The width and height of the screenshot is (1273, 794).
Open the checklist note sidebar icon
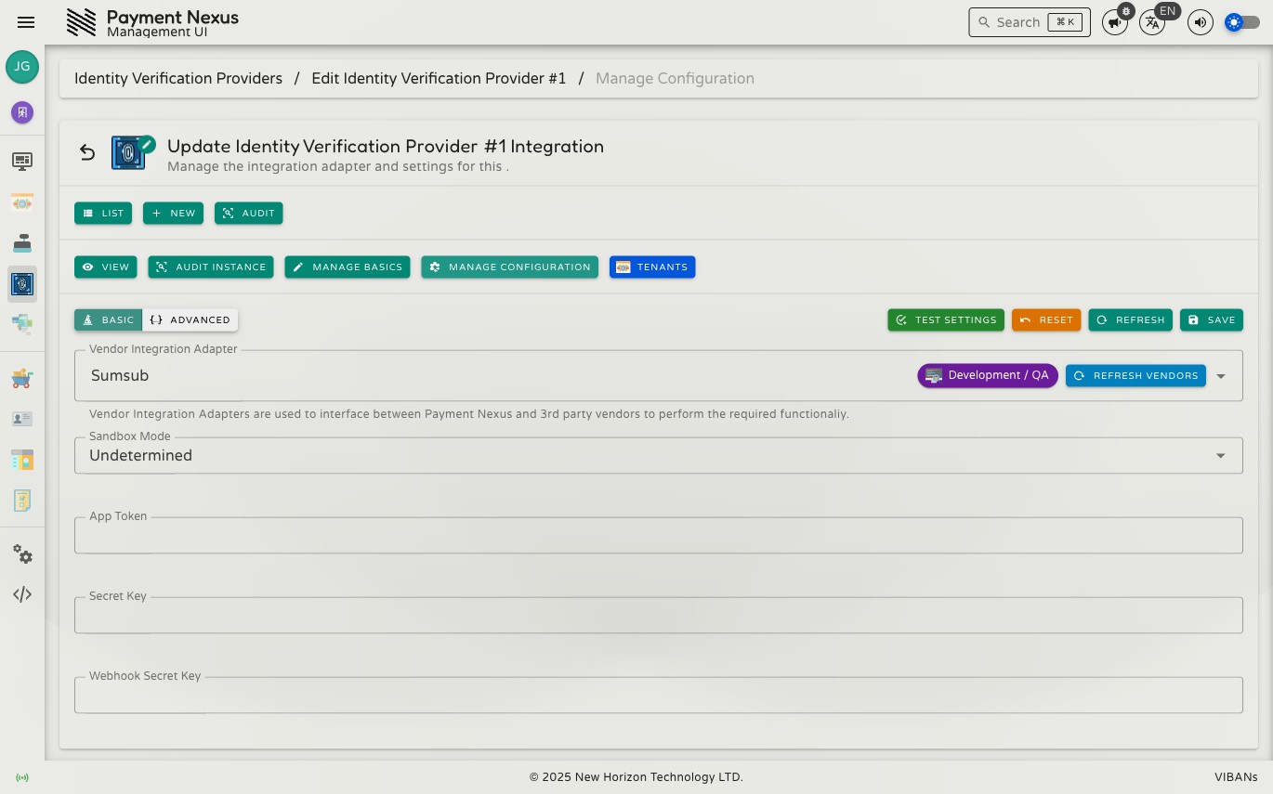point(22,501)
